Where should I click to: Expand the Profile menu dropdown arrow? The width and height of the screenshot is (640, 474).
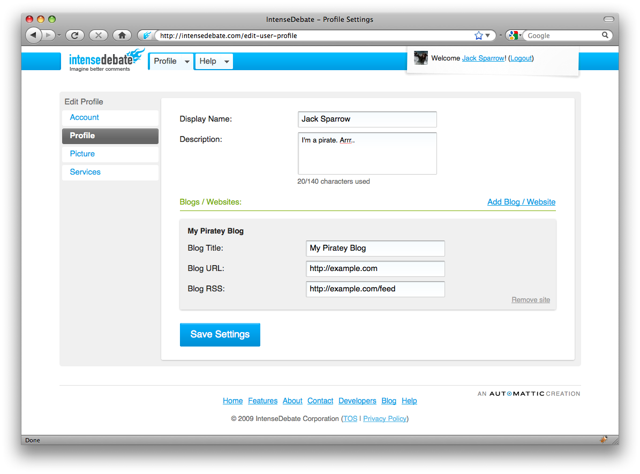[187, 62]
